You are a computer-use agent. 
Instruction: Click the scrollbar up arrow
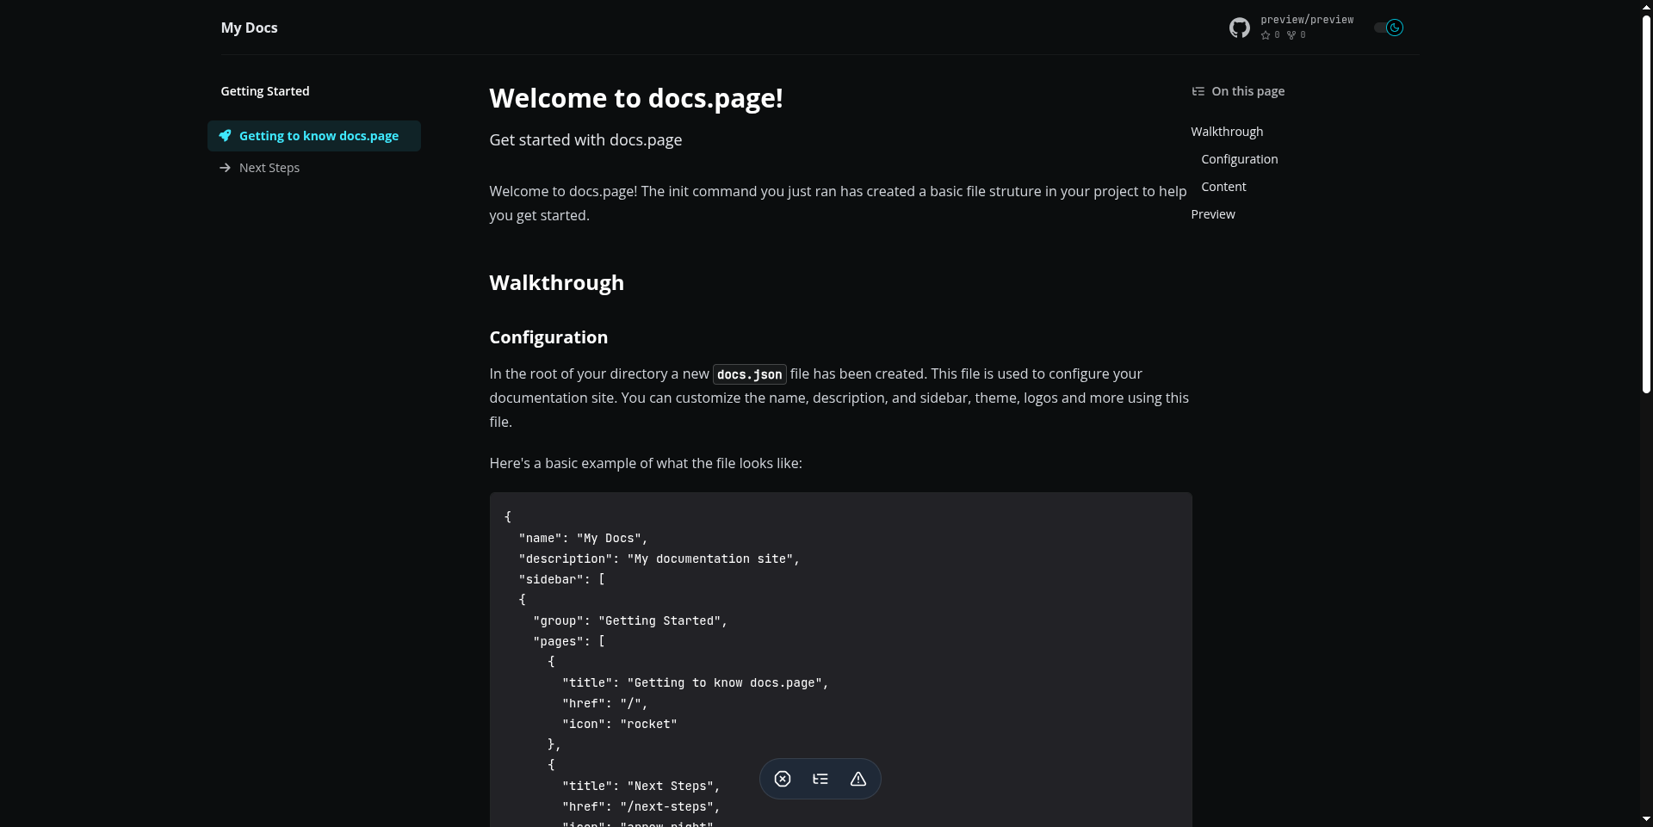click(x=1646, y=6)
